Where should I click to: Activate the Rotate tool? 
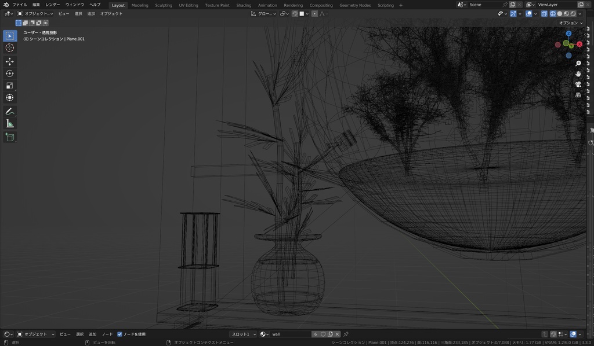pos(10,73)
